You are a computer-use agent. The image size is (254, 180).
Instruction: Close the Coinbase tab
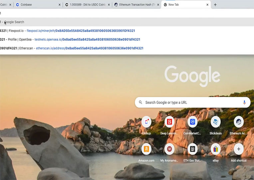coord(60,5)
